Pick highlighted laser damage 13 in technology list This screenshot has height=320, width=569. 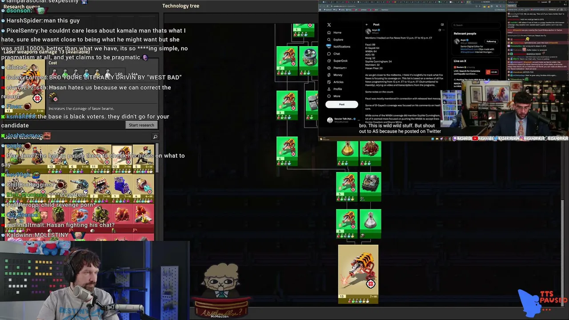click(x=122, y=159)
